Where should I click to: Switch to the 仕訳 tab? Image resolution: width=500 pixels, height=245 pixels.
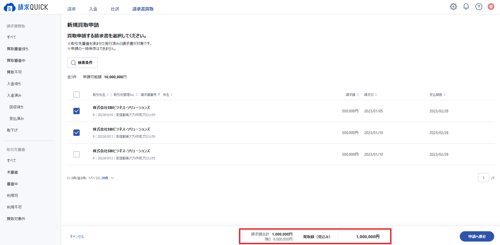point(115,9)
